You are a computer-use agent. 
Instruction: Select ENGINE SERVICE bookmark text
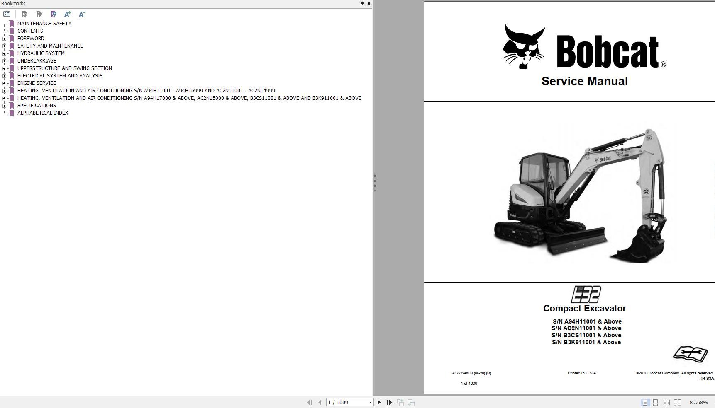click(37, 83)
